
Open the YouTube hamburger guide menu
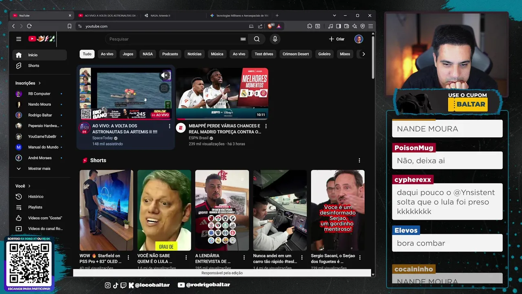[18, 39]
